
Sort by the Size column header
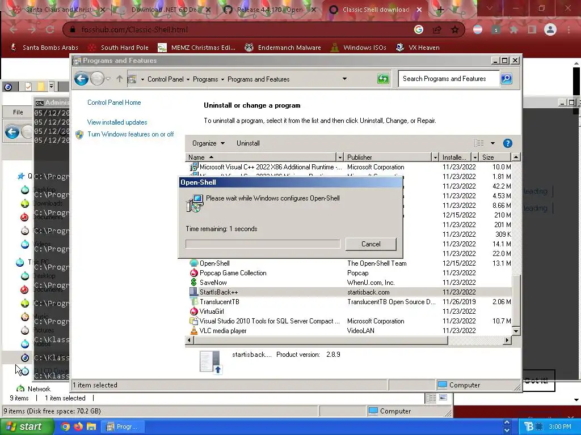pos(495,157)
